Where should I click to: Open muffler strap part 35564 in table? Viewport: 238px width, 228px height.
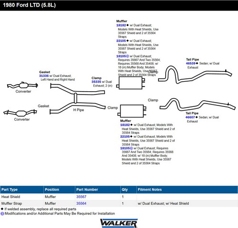click(x=81, y=203)
